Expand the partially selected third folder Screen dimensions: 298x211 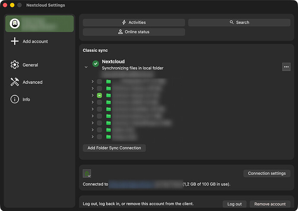pos(92,95)
